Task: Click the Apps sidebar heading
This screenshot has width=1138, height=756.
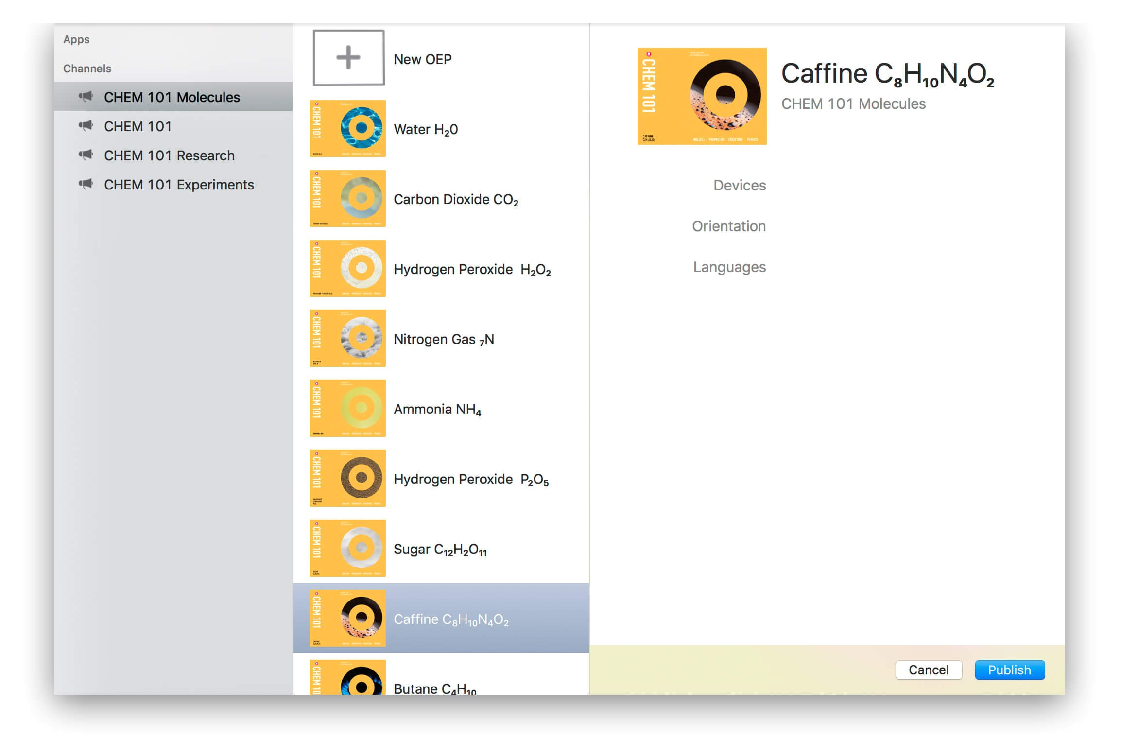Action: [76, 39]
